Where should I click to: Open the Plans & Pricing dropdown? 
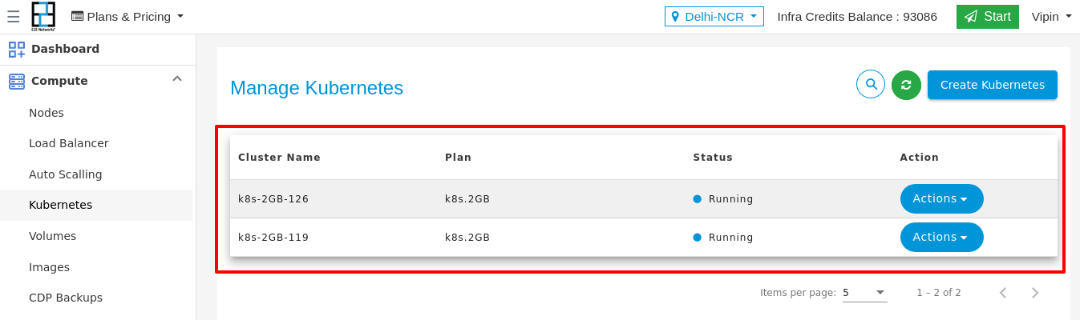127,17
